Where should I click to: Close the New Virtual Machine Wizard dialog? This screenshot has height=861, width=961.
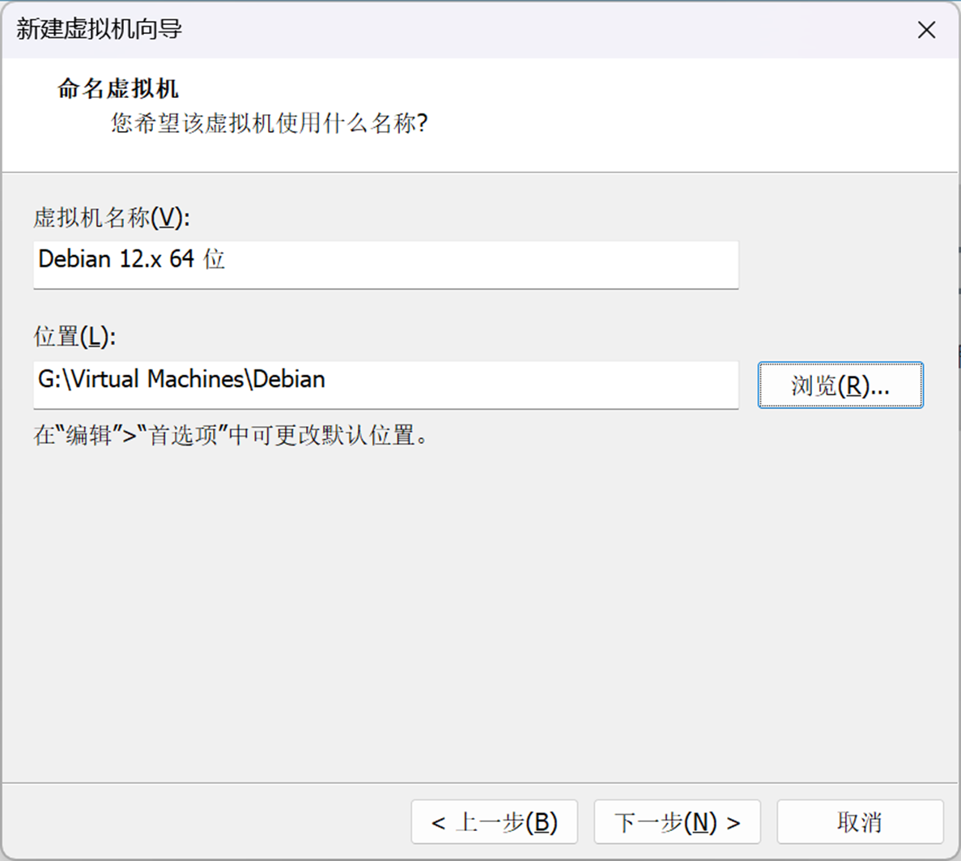[x=926, y=30]
